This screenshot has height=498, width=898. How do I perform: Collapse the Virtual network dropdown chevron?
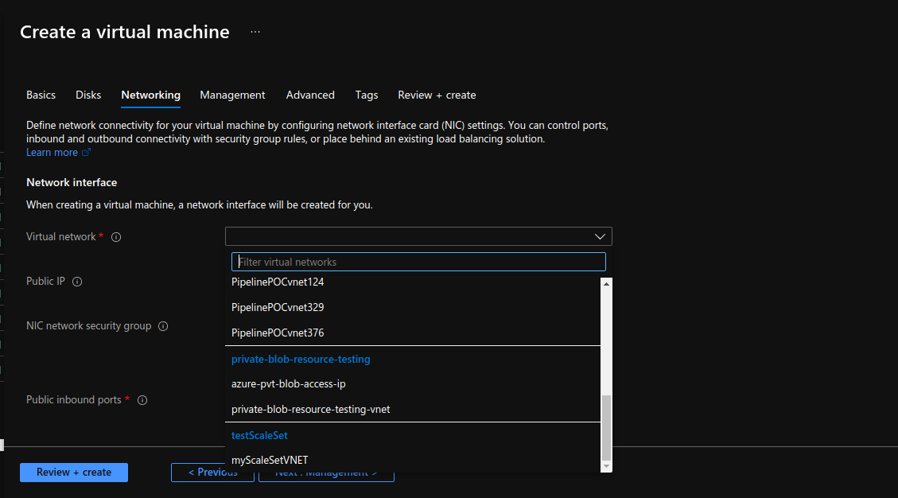coord(600,237)
